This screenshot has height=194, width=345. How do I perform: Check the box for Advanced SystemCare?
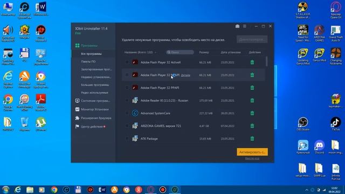pos(127,113)
